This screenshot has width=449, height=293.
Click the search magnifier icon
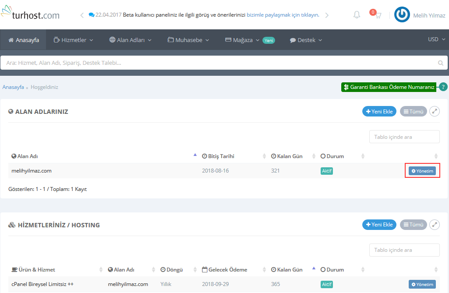tap(441, 63)
